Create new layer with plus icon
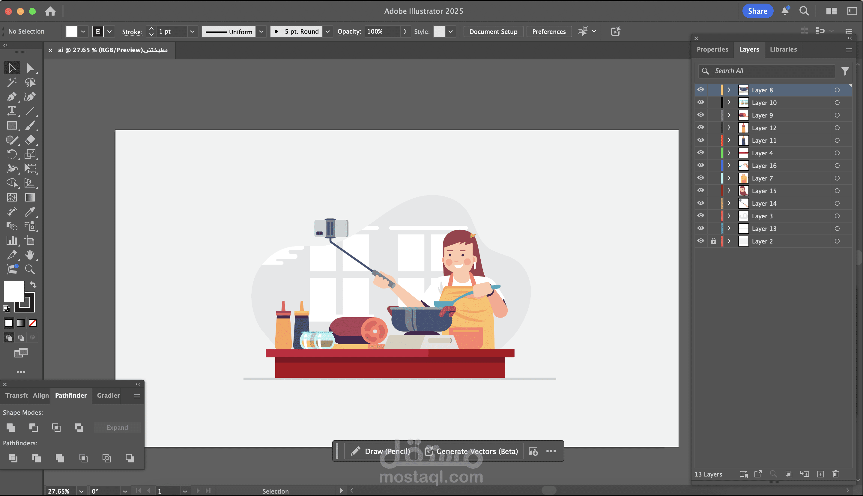The width and height of the screenshot is (863, 496). tap(820, 474)
